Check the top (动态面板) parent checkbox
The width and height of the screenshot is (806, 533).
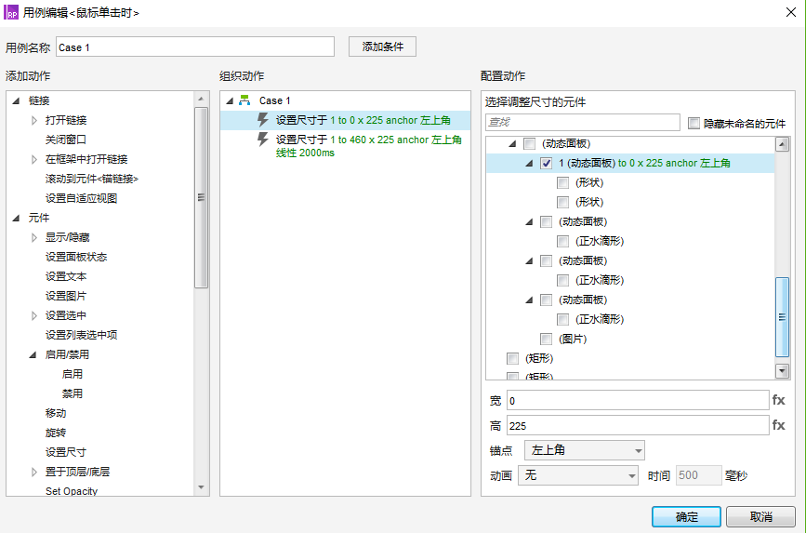(x=529, y=143)
